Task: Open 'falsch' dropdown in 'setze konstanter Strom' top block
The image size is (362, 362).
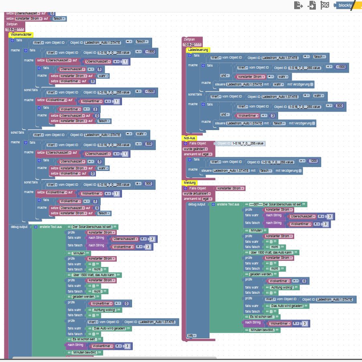Action: (x=59, y=18)
